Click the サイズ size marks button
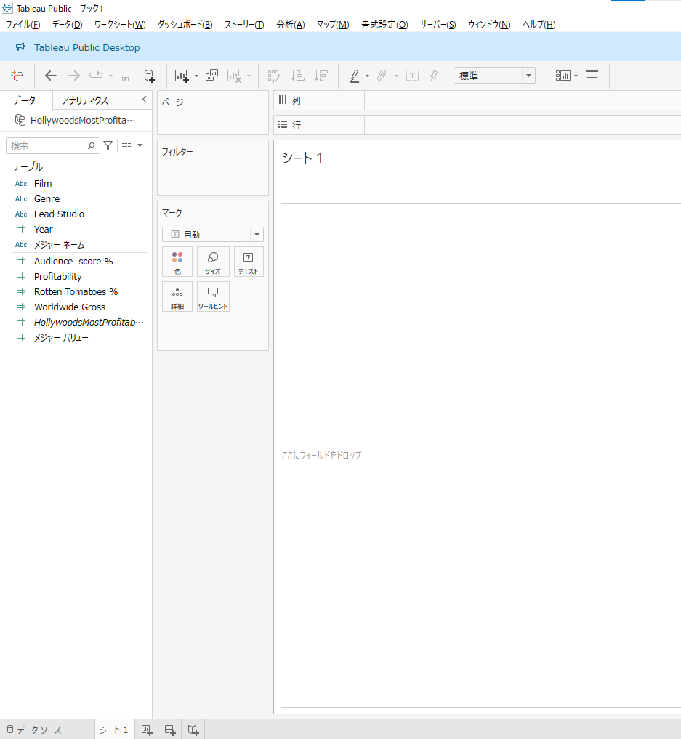 point(212,262)
